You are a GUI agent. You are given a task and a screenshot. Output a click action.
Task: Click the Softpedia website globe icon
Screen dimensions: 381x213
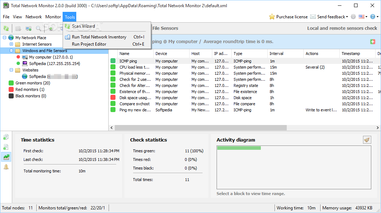24,77
